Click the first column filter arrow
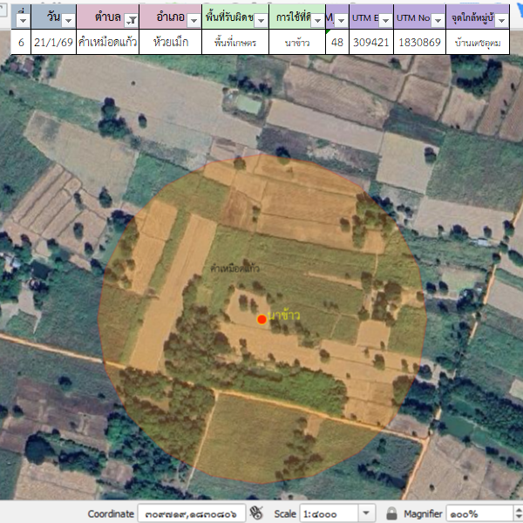 23,20
